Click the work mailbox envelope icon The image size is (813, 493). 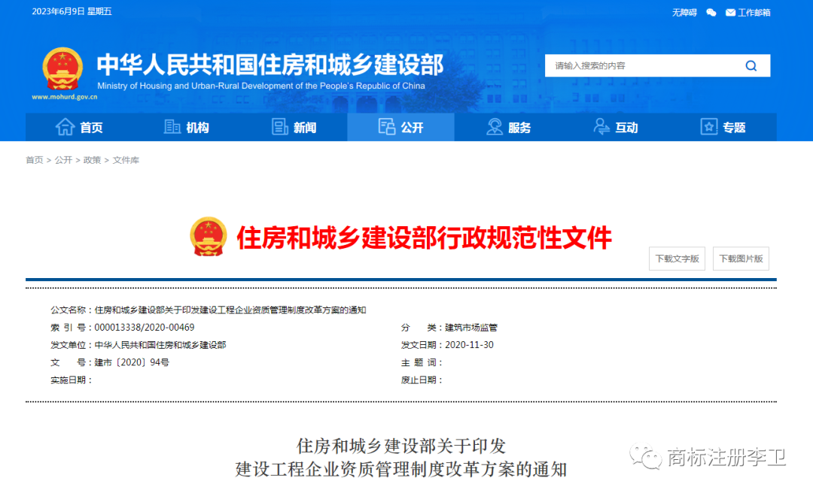coord(730,13)
